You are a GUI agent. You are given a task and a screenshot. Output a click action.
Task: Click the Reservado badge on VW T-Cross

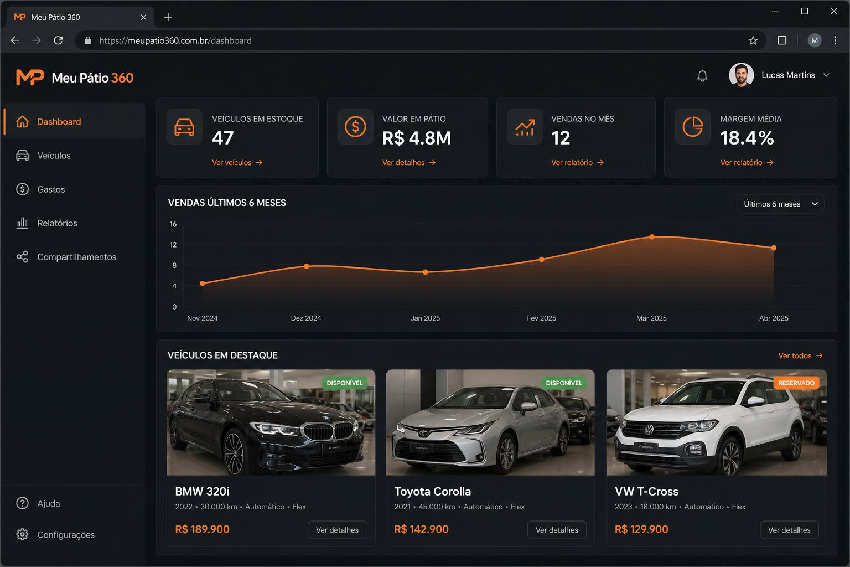(x=796, y=383)
